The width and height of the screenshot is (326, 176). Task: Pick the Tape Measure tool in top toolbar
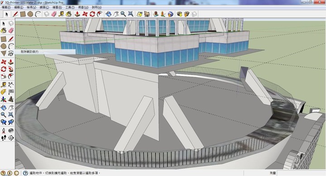[x=61, y=14]
